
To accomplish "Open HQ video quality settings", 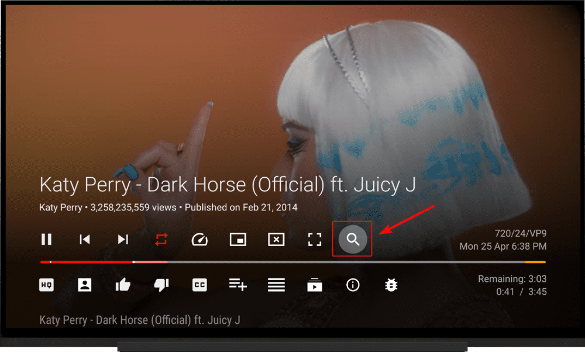I will pyautogui.click(x=46, y=285).
